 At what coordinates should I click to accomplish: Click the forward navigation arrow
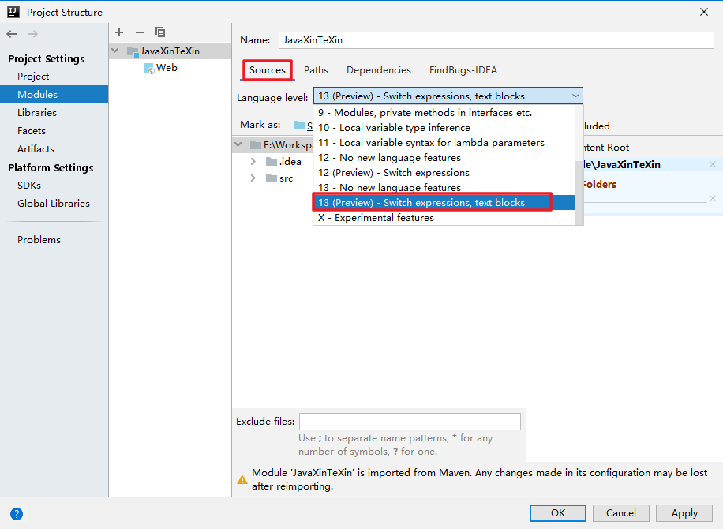click(32, 34)
